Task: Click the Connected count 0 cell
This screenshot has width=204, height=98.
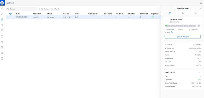Action: point(141,17)
